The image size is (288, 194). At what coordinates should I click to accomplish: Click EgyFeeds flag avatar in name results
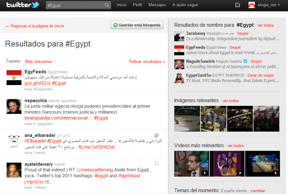(x=179, y=50)
